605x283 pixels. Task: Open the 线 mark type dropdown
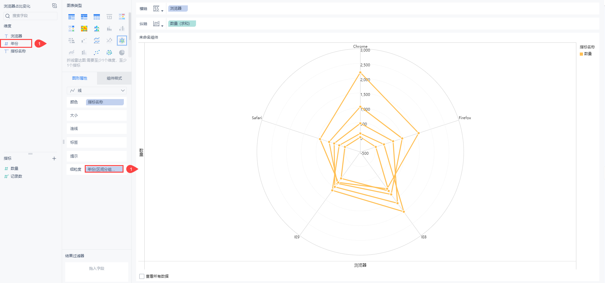coord(97,91)
